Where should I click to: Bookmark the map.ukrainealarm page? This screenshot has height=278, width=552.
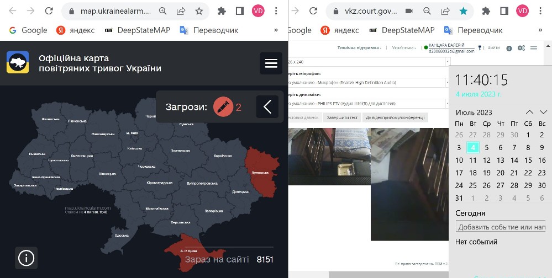[x=199, y=11]
